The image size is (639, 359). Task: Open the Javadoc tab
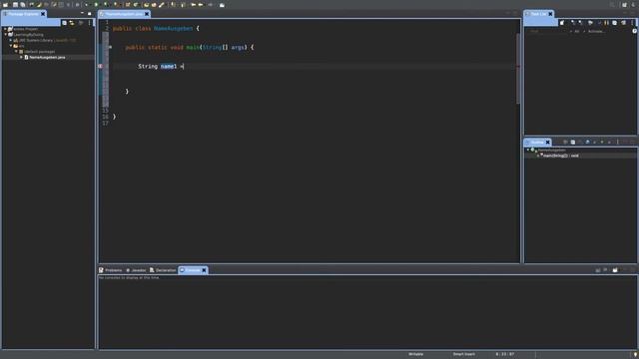tap(136, 270)
